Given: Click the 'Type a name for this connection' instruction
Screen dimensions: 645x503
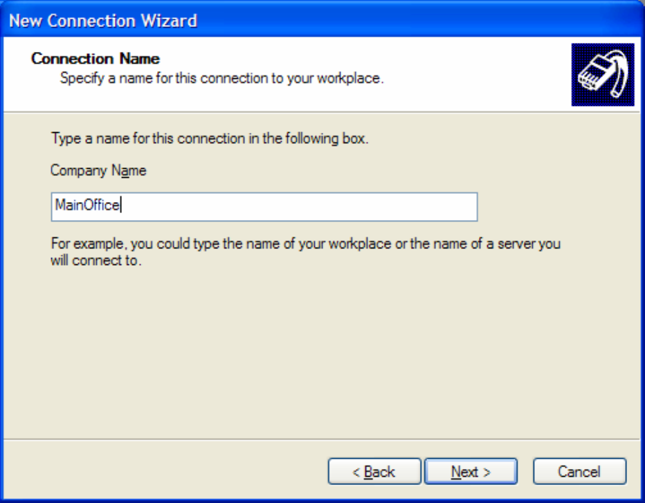Looking at the screenshot, I should coord(210,138).
